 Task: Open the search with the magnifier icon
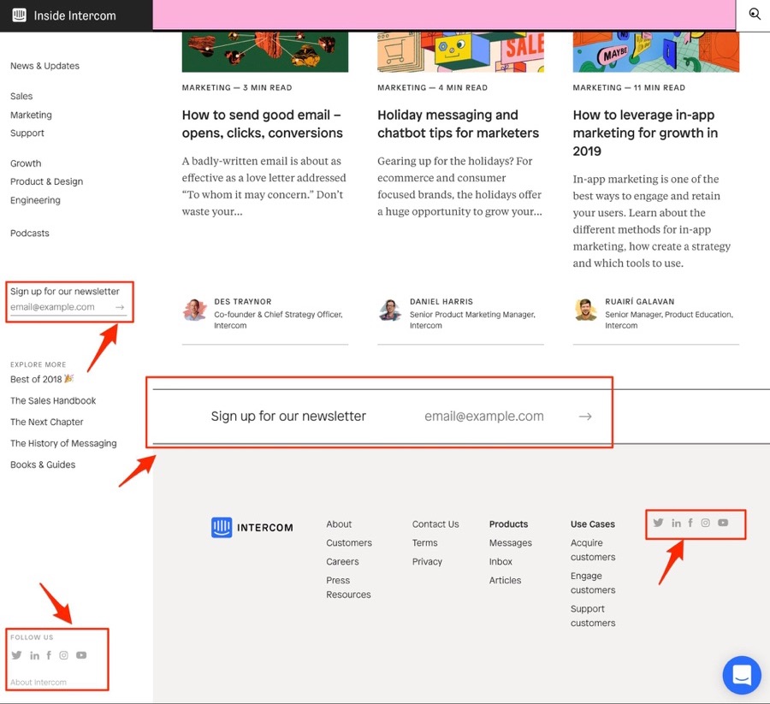(x=754, y=14)
